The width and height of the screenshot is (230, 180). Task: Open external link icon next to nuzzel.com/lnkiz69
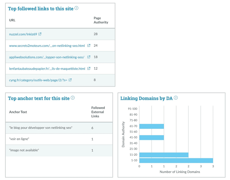click(40, 34)
